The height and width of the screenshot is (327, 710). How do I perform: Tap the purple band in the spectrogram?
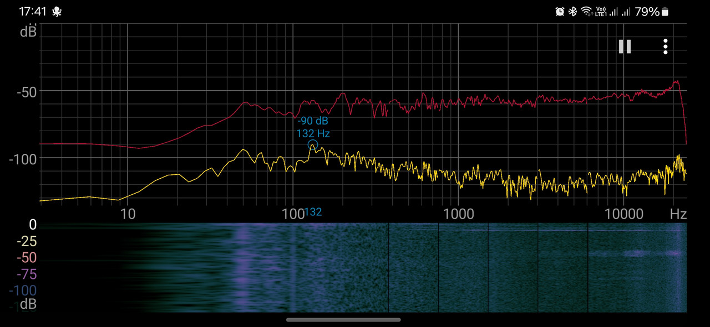pos(243,268)
